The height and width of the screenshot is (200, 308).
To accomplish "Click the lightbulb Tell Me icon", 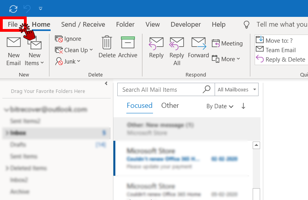I will pyautogui.click(x=246, y=25).
